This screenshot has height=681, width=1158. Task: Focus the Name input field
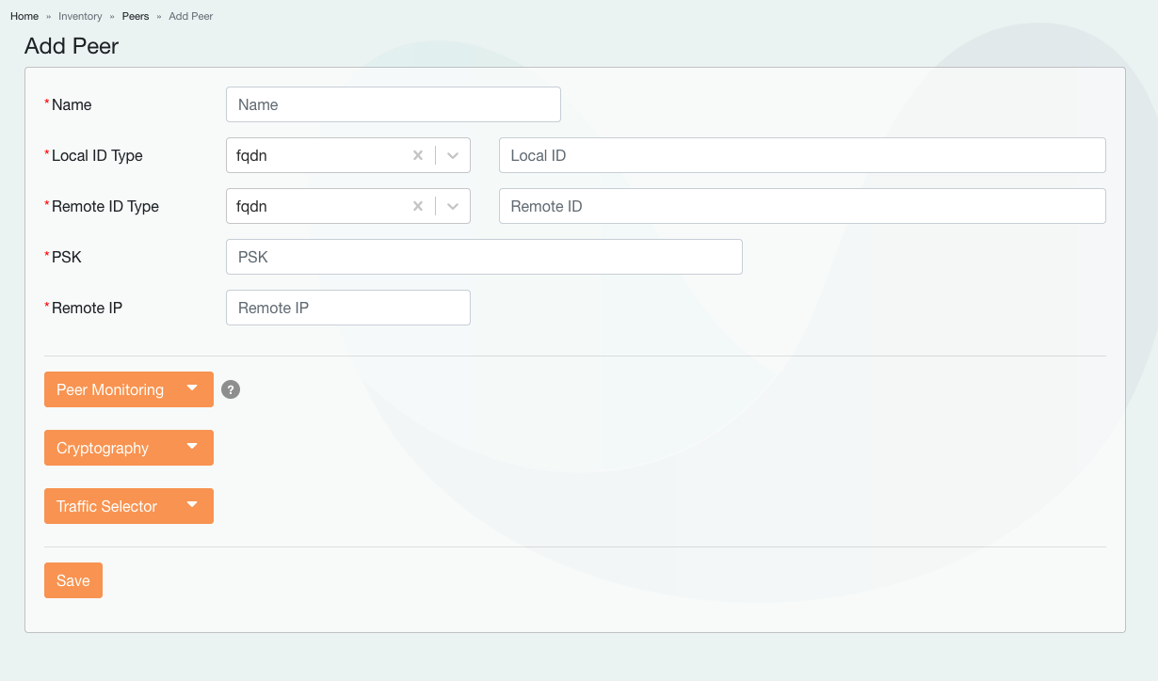[x=393, y=104]
